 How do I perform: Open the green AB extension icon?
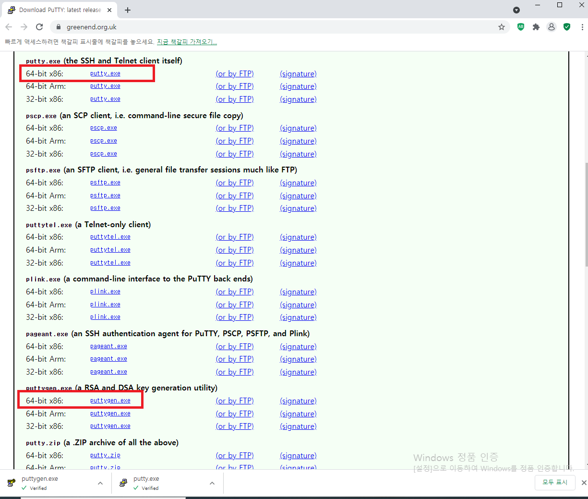pyautogui.click(x=521, y=27)
